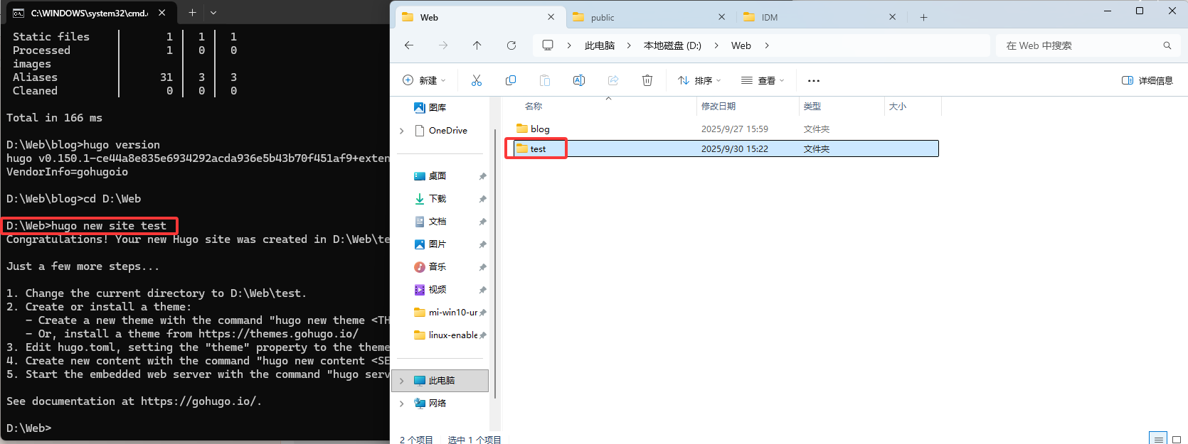Click the Rename icon in toolbar
This screenshot has width=1188, height=444.
[579, 80]
